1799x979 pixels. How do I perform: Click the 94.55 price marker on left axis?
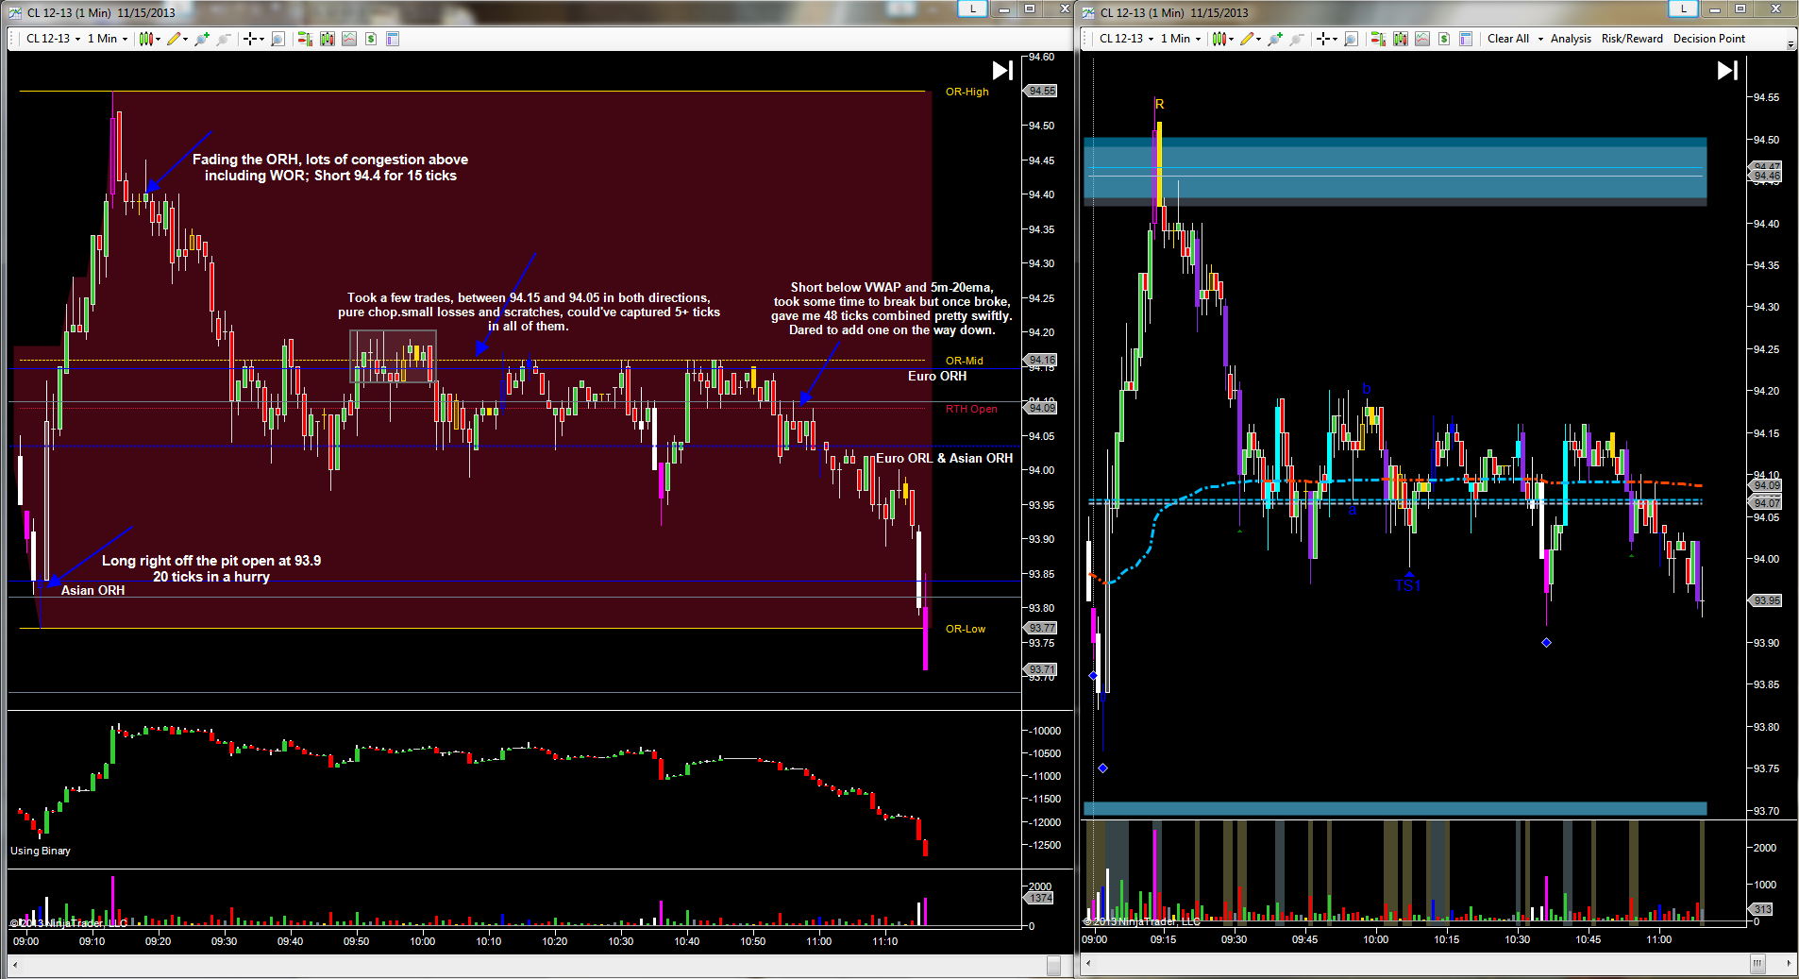pyautogui.click(x=1042, y=91)
